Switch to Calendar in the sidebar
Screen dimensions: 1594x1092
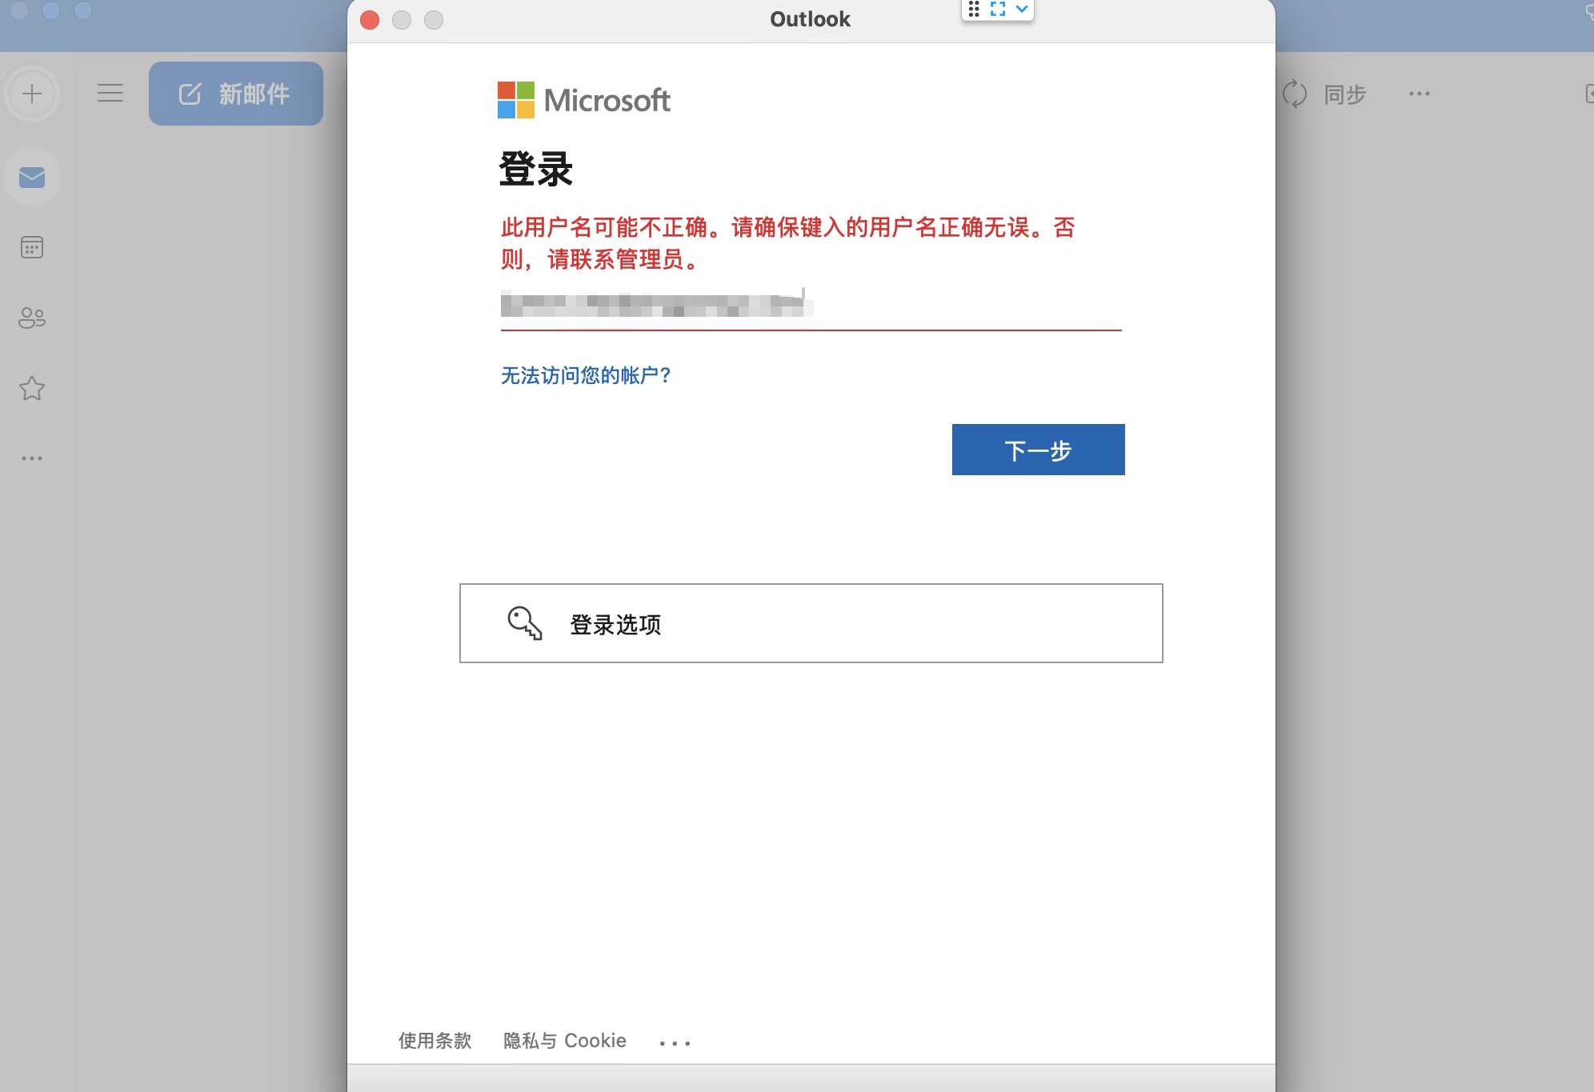pos(31,246)
